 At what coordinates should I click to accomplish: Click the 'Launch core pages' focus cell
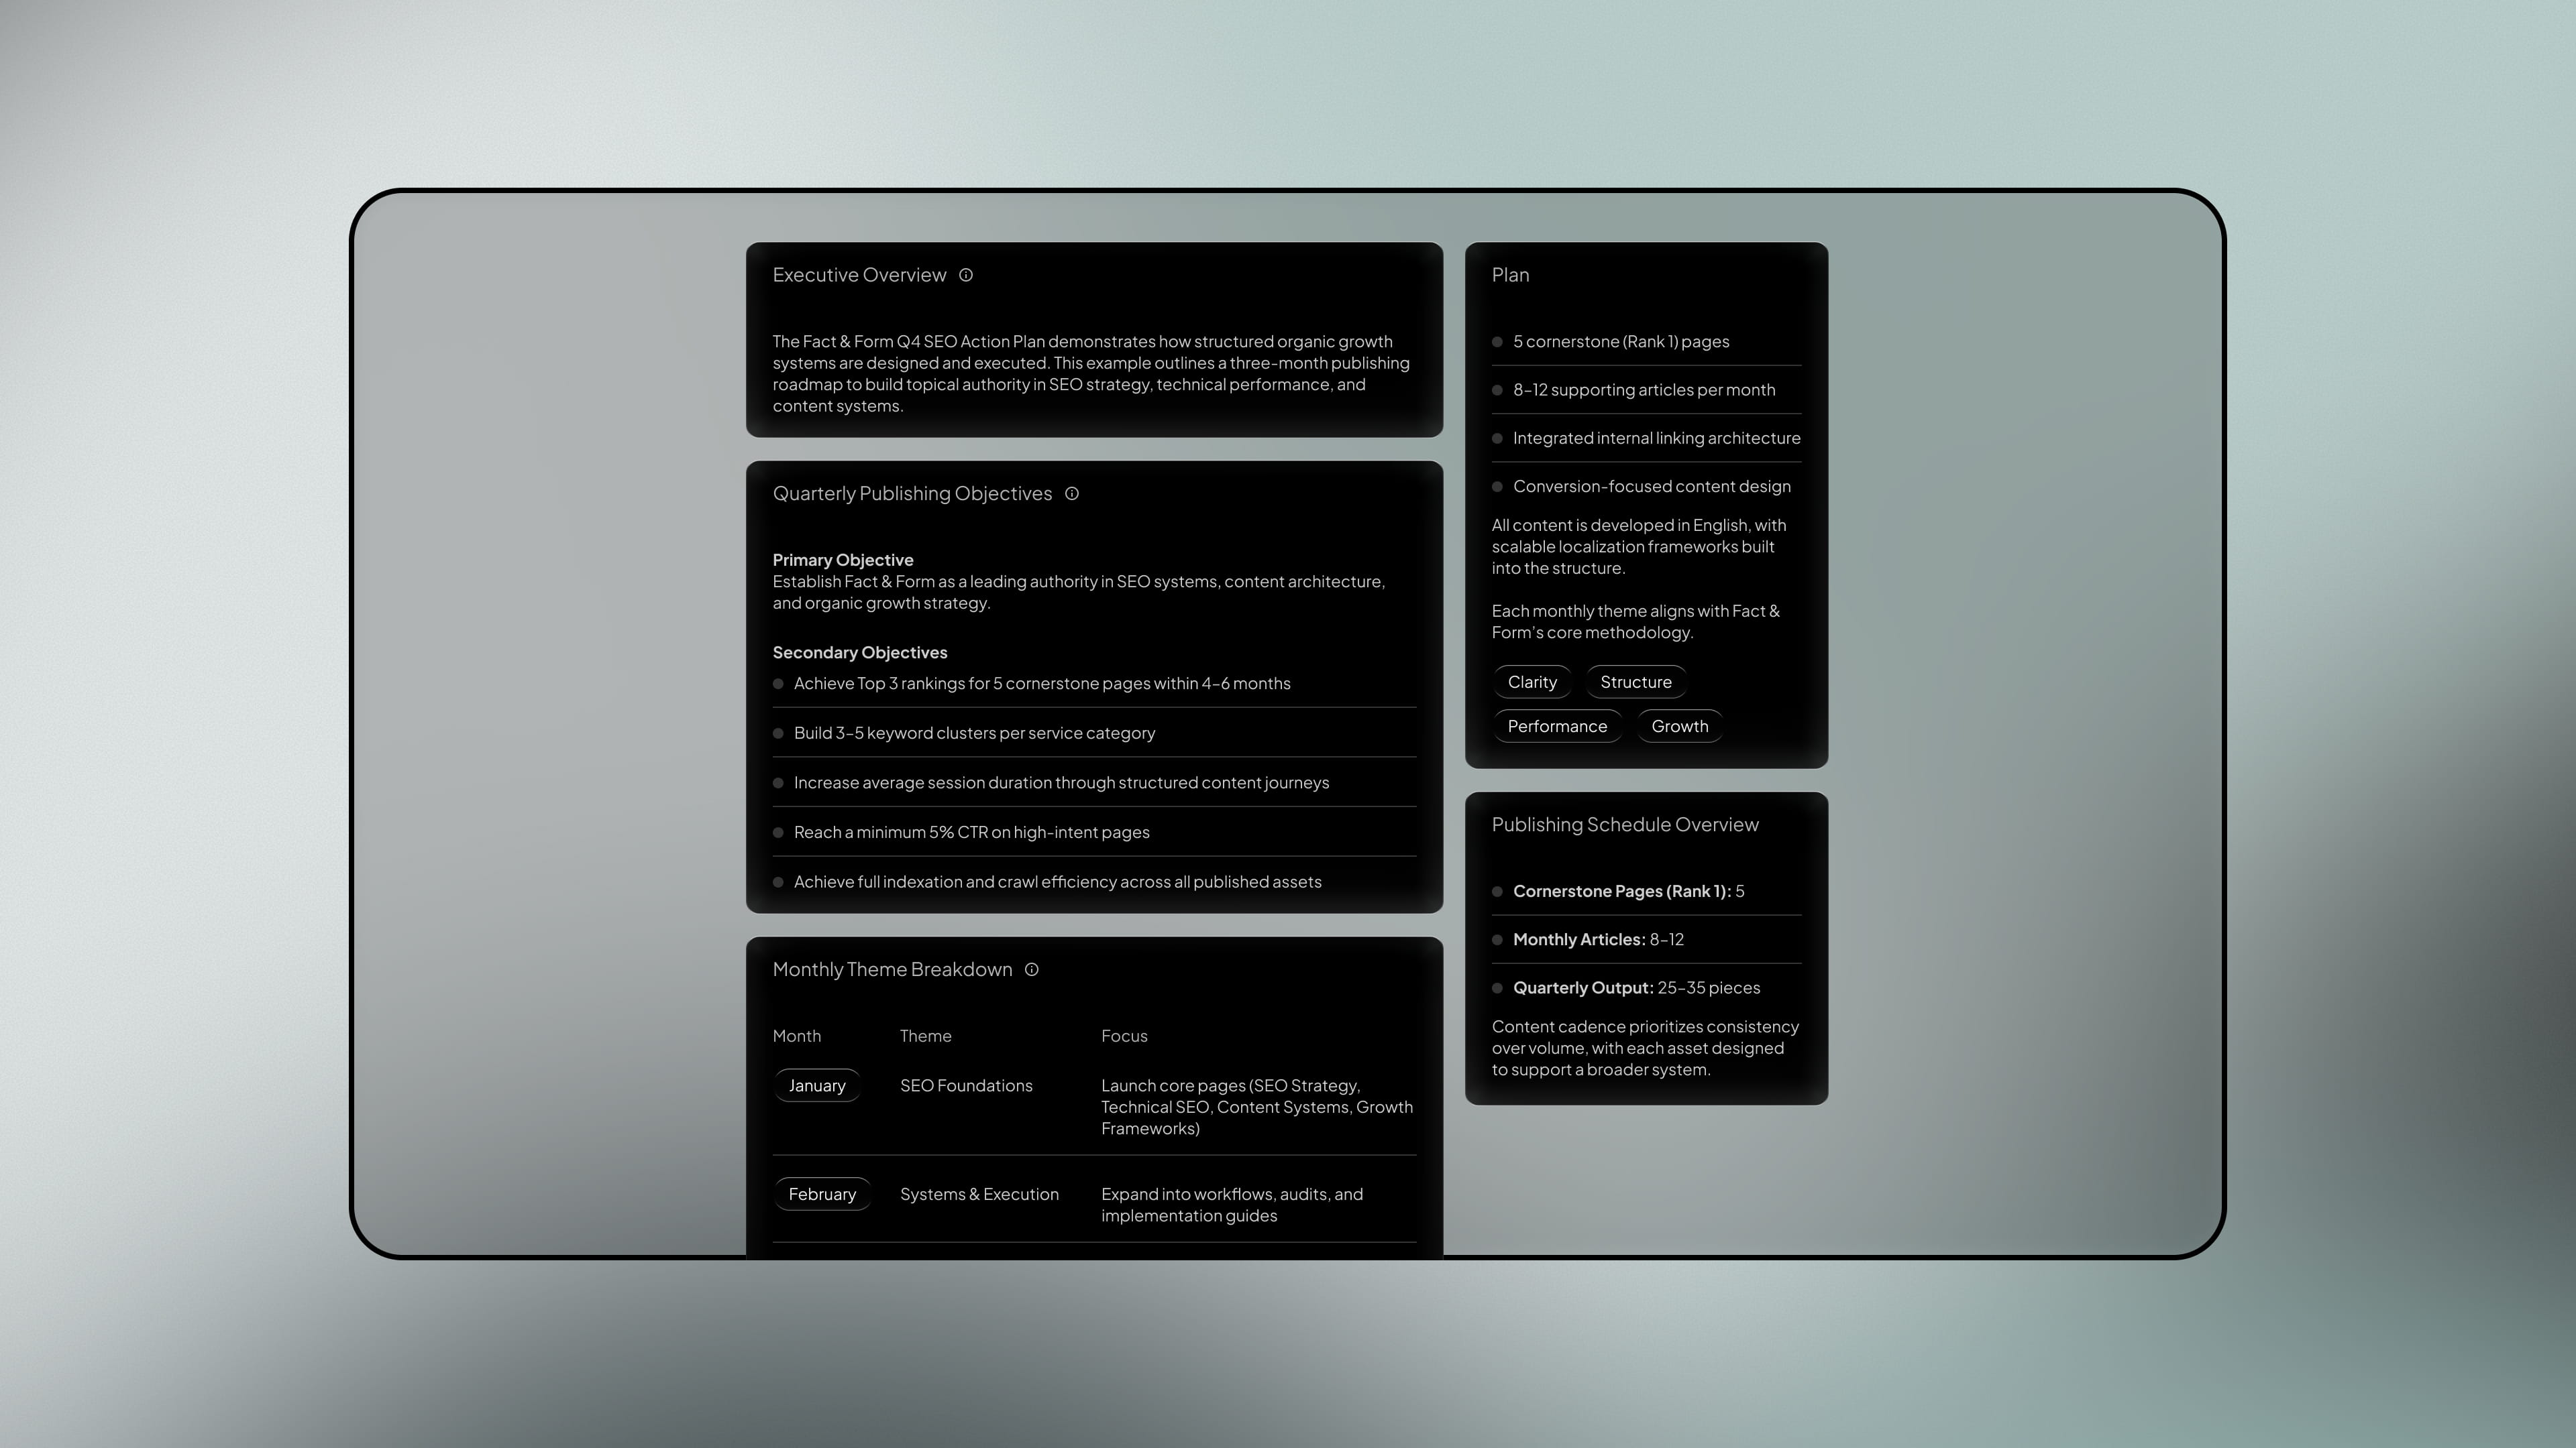(1257, 1107)
